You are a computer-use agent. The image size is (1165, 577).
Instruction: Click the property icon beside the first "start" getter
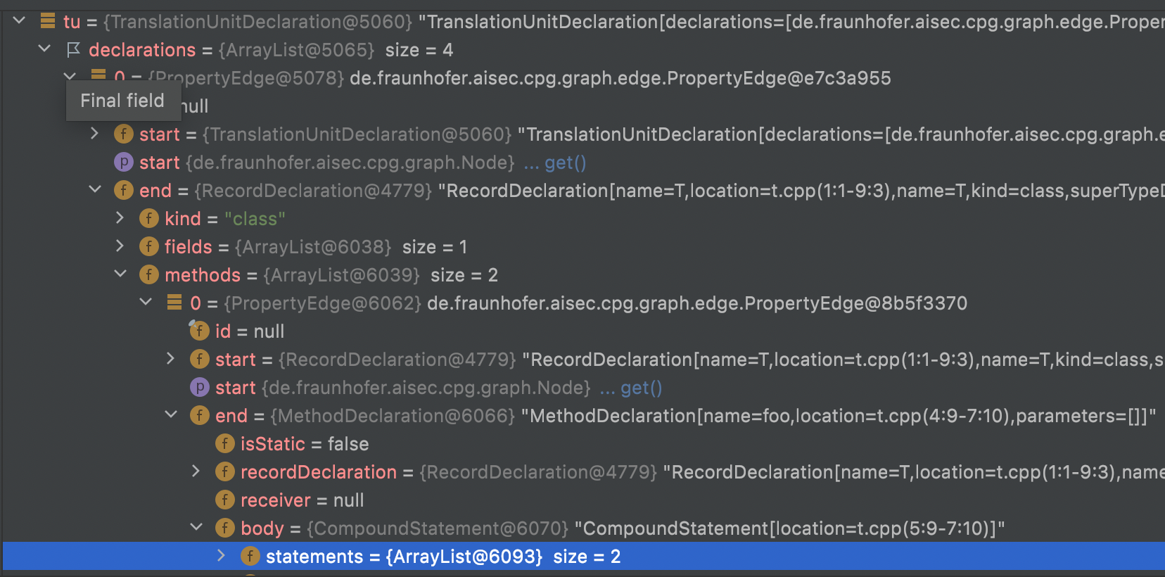click(x=123, y=163)
